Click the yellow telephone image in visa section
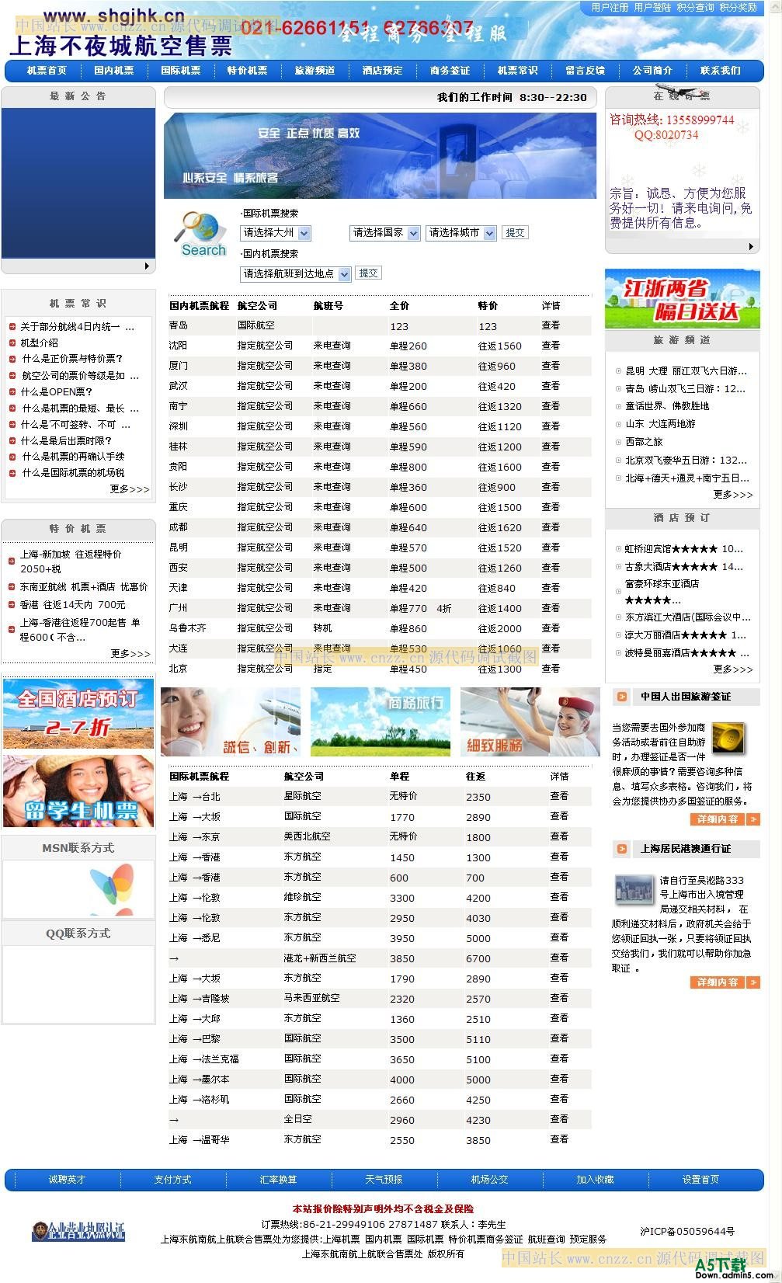The height and width of the screenshot is (1283, 782). (x=728, y=739)
